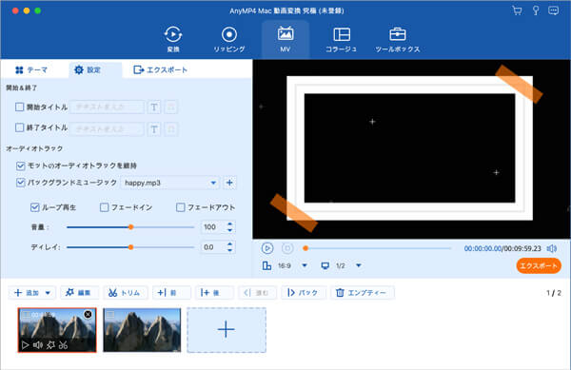Click the empty plus slot to add clip

point(226,330)
